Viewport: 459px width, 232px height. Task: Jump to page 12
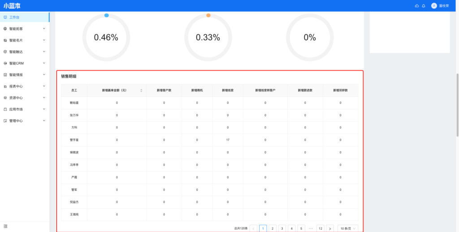[320, 228]
